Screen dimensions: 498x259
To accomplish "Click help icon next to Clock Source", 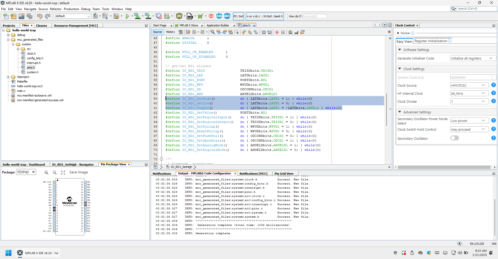I will click(x=494, y=85).
